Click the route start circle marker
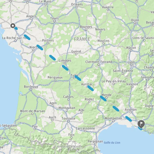154x154 pixels. [x=13, y=26]
